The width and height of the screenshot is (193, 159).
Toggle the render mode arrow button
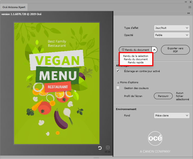(x=154, y=50)
